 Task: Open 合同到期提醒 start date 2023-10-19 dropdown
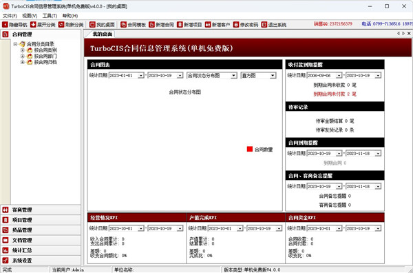[339, 154]
